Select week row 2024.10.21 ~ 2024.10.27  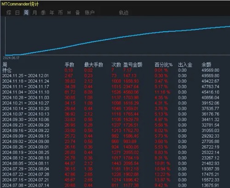click(111, 103)
